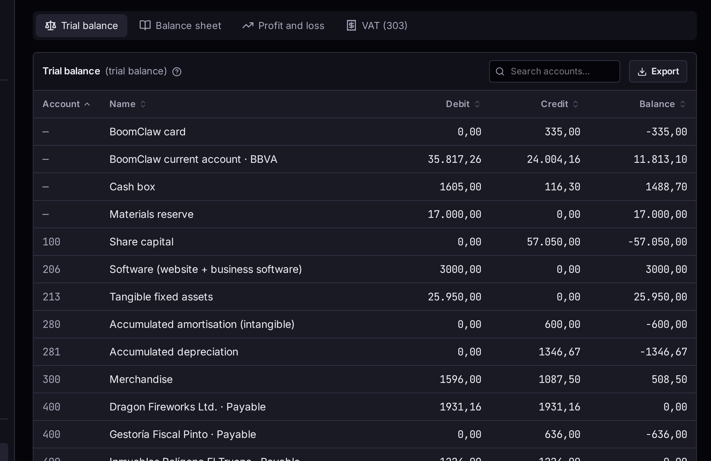
Task: Click debit value 35.817,26
Action: (455, 159)
